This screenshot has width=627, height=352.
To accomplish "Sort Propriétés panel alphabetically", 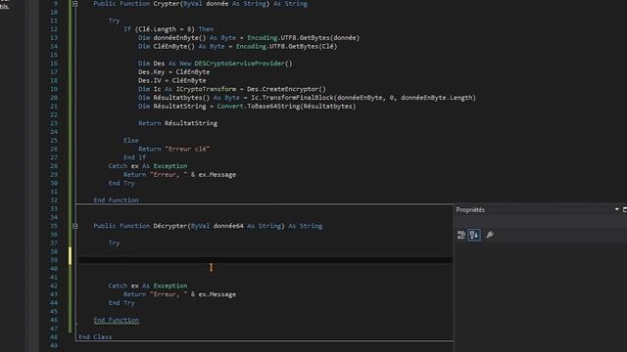I will click(474, 235).
